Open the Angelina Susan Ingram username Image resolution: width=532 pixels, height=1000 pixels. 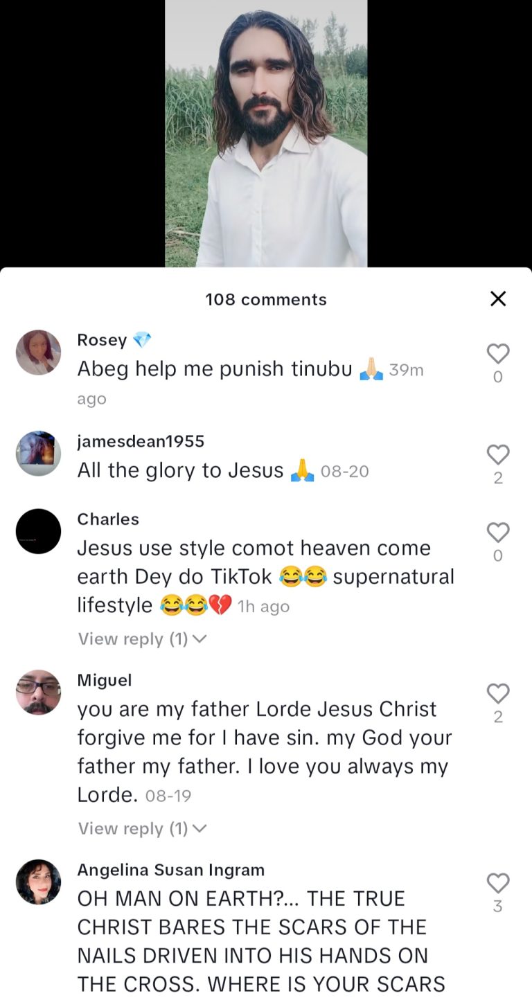(170, 869)
